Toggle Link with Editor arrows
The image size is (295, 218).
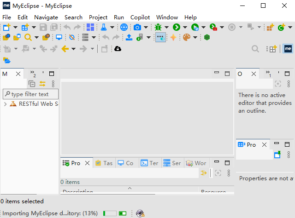pyautogui.click(x=42, y=84)
